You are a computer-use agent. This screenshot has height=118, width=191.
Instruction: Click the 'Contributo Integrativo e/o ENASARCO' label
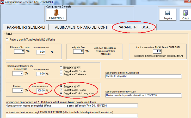pos(20,67)
